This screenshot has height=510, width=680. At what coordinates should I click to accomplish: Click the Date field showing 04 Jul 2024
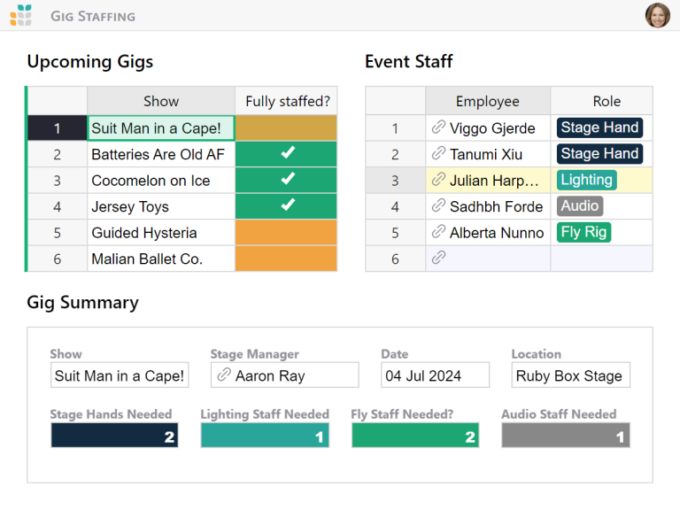click(435, 375)
